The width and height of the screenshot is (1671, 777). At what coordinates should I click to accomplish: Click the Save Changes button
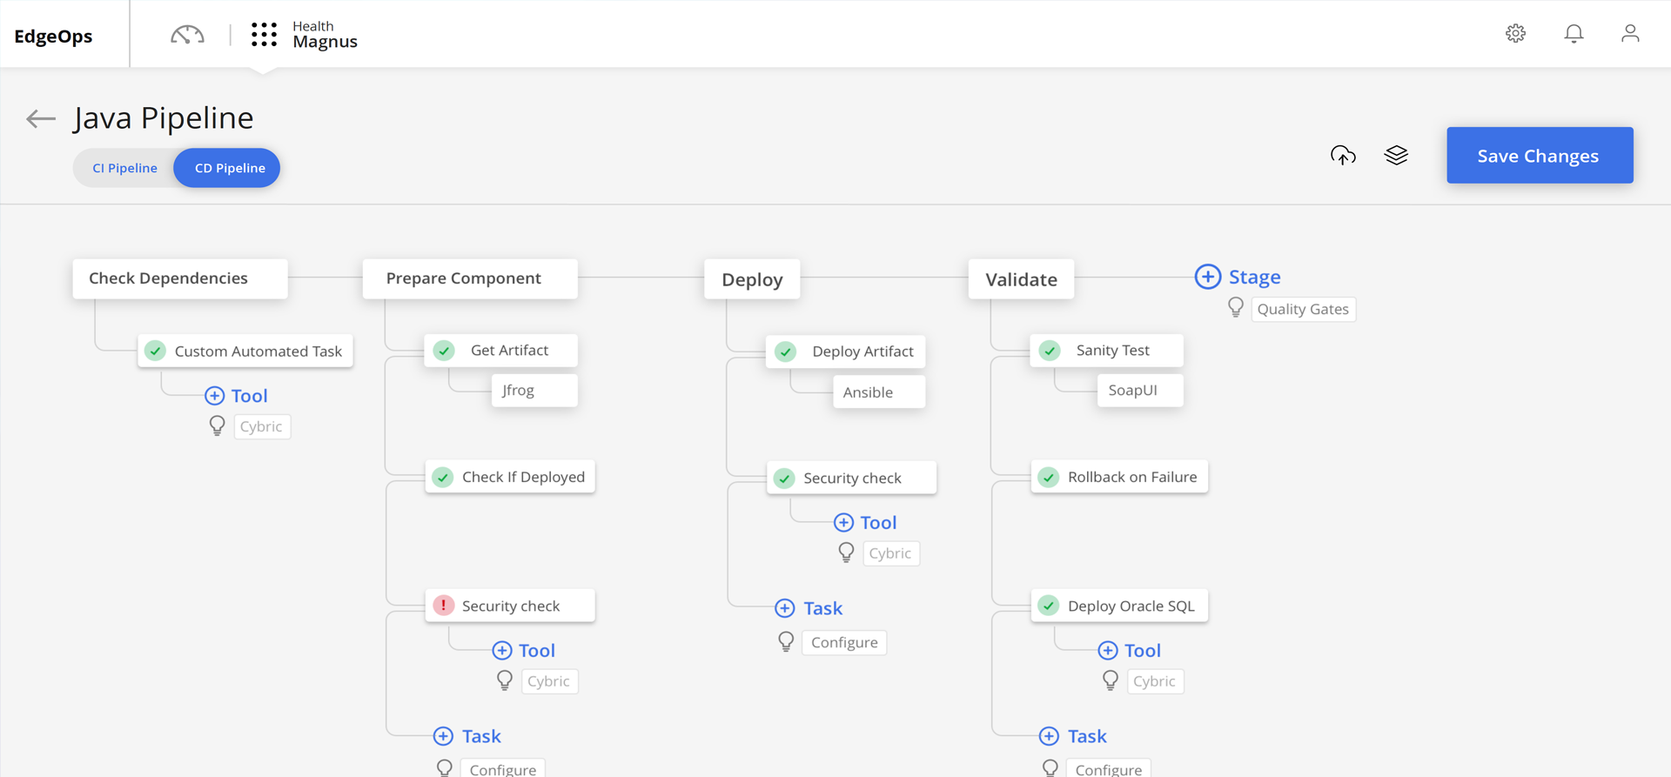pyautogui.click(x=1540, y=156)
